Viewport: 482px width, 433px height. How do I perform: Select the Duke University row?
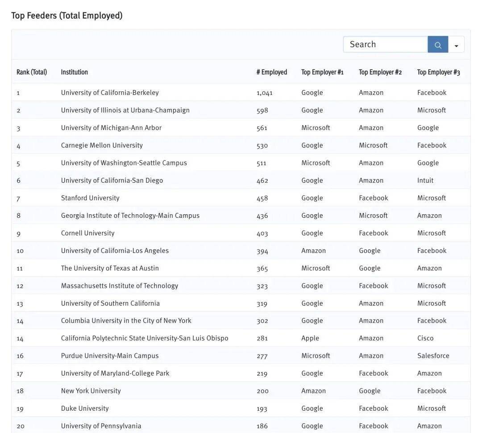(85, 408)
